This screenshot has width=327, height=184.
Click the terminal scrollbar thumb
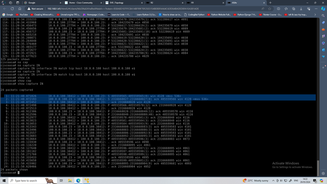[x=318, y=168]
